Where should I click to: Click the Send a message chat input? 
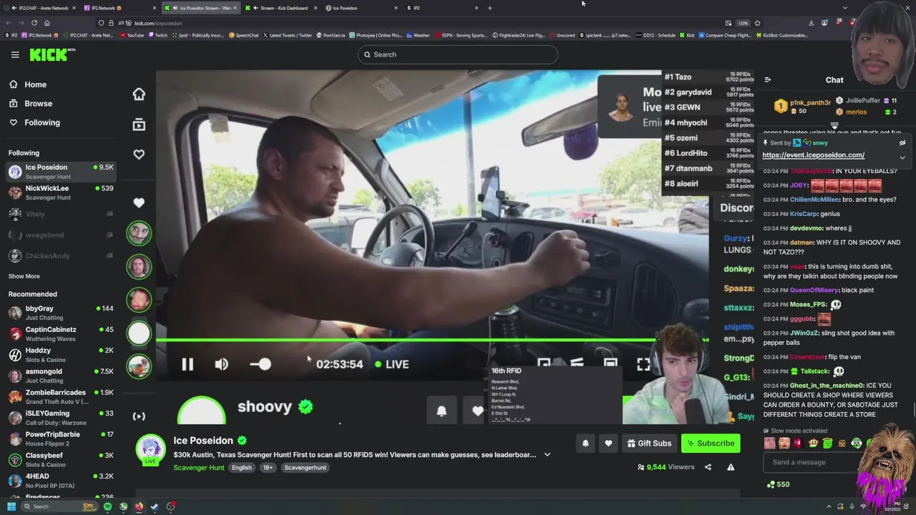point(812,462)
